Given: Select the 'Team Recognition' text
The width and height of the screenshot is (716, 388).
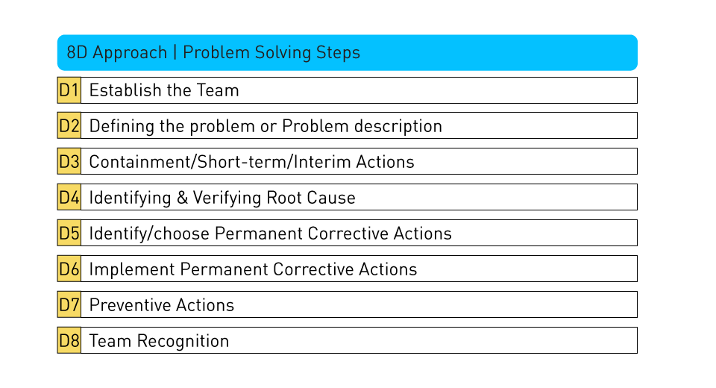Looking at the screenshot, I should [x=159, y=342].
